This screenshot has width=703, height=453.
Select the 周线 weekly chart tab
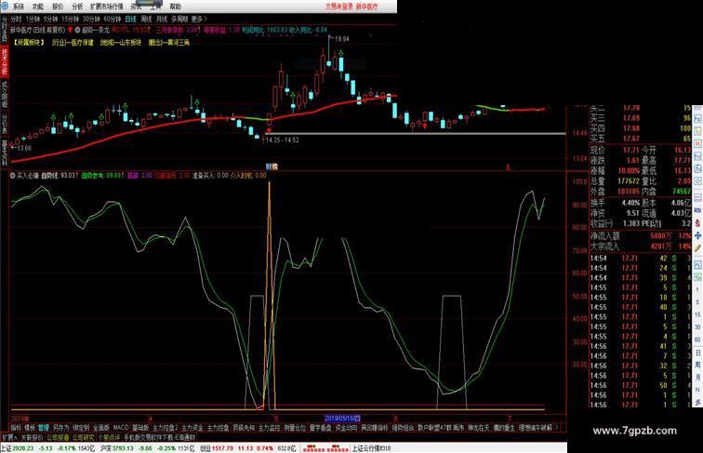pyautogui.click(x=146, y=19)
